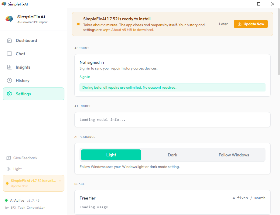Image resolution: width=280 pixels, height=215 pixels.
Task: Click "by SFX Tech Innovation" footer text
Action: (25, 208)
